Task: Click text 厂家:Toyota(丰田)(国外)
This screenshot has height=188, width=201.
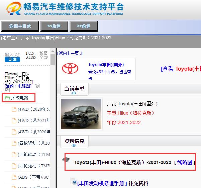Action: [132, 104]
